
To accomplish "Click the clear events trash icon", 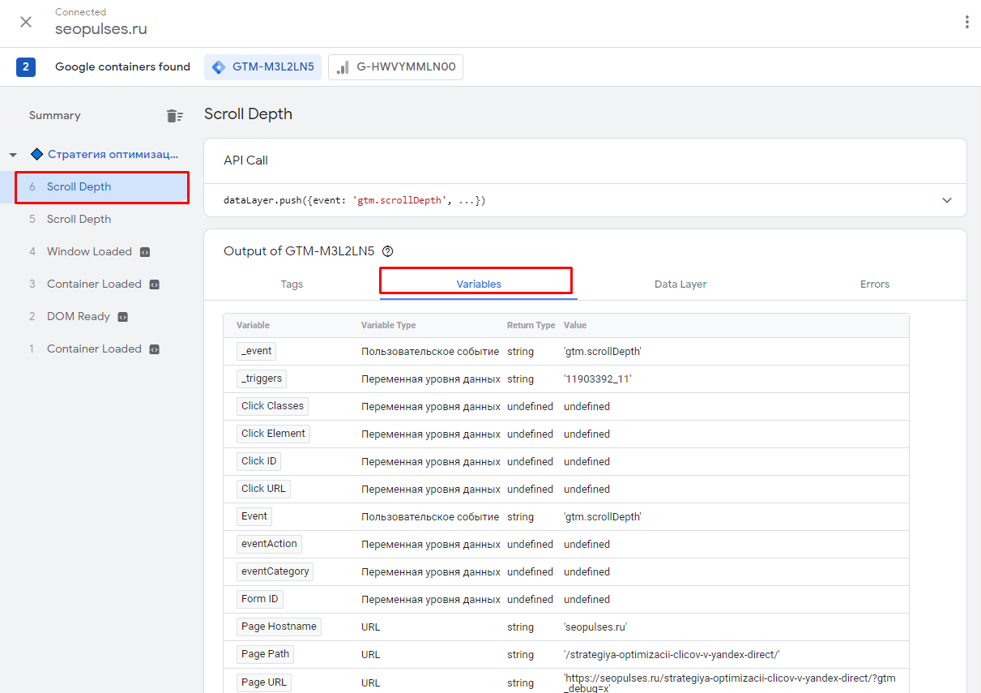I will [x=174, y=116].
